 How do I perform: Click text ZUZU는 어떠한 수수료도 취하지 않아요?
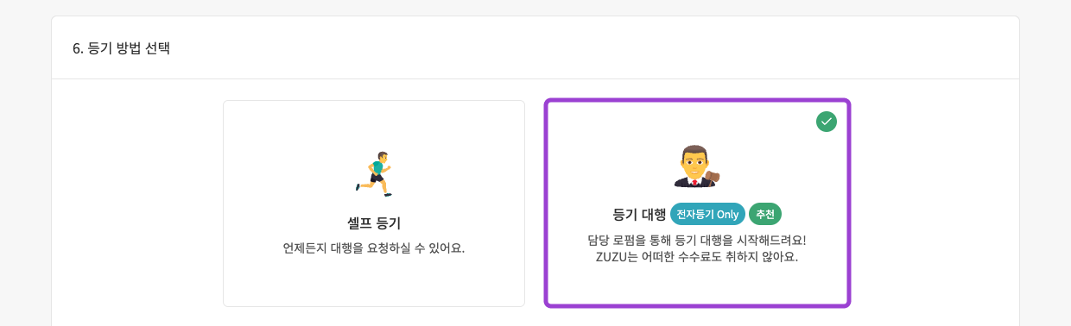click(x=696, y=257)
